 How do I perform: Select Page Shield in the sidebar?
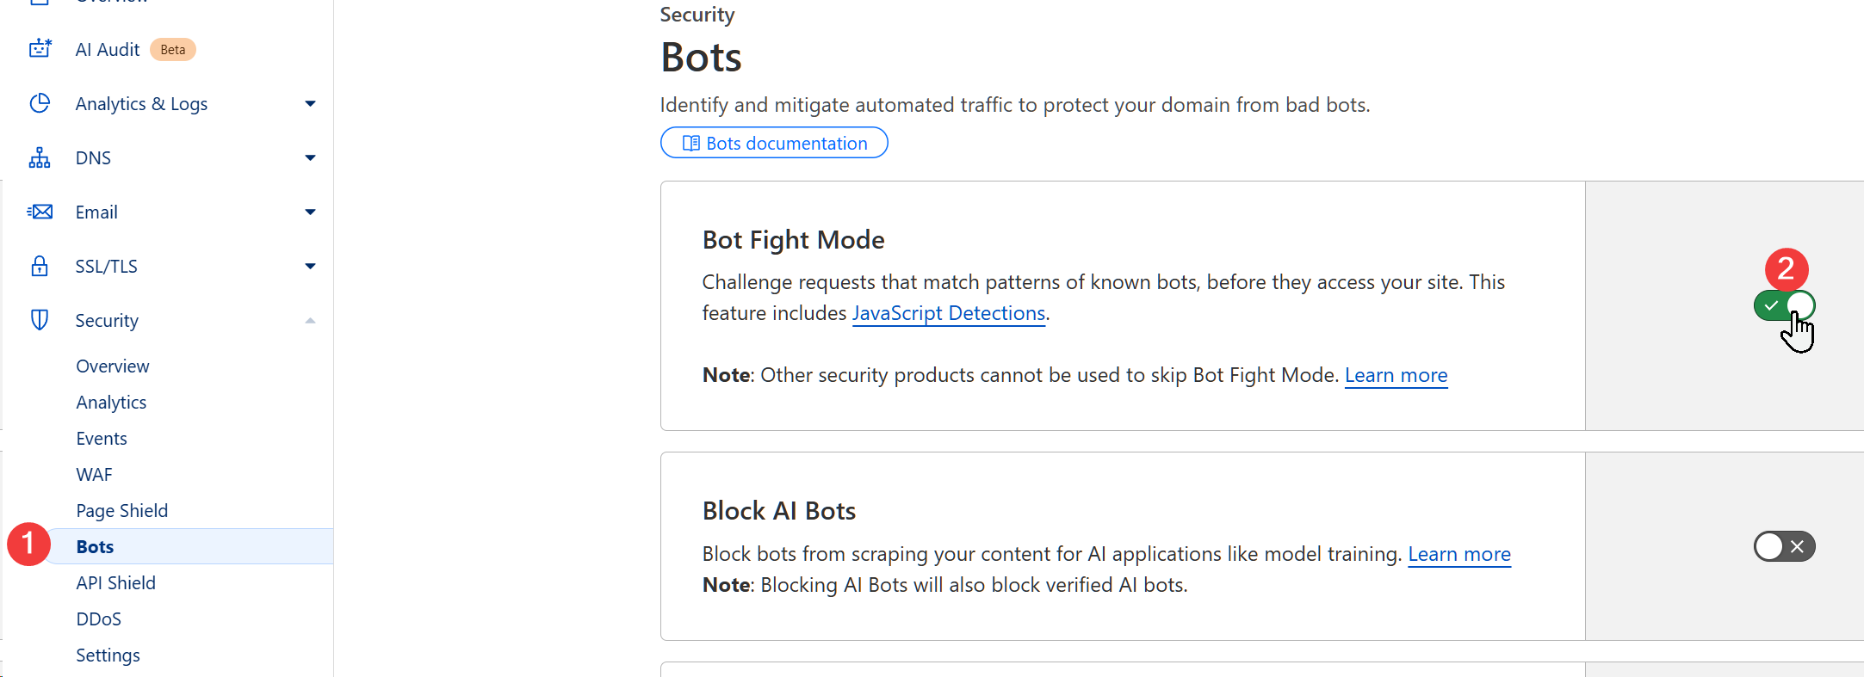tap(122, 510)
